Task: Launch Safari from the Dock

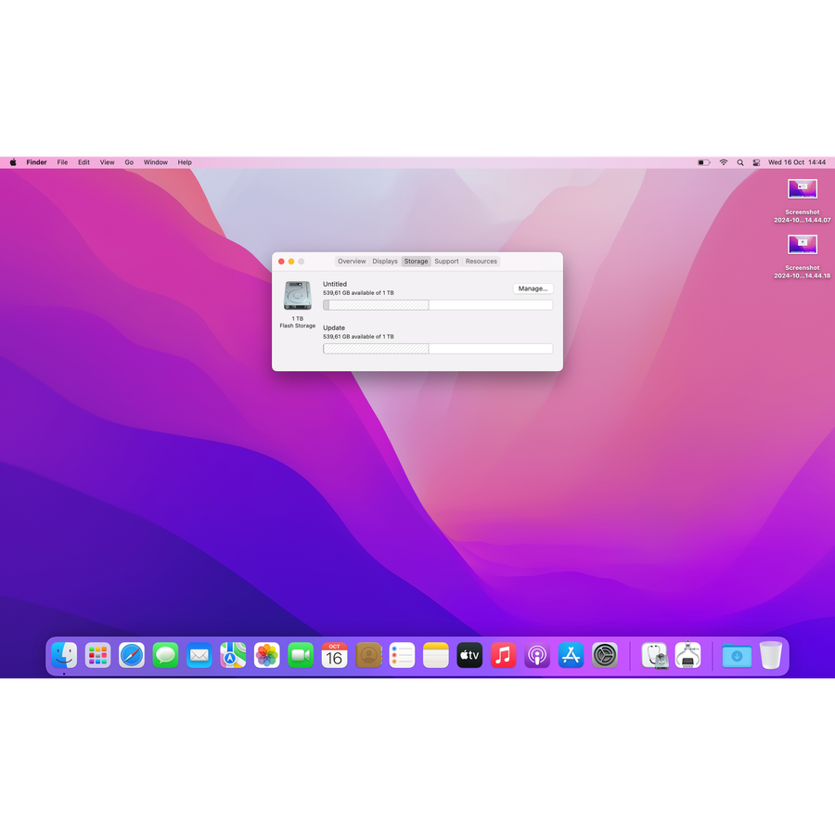Action: coord(132,656)
